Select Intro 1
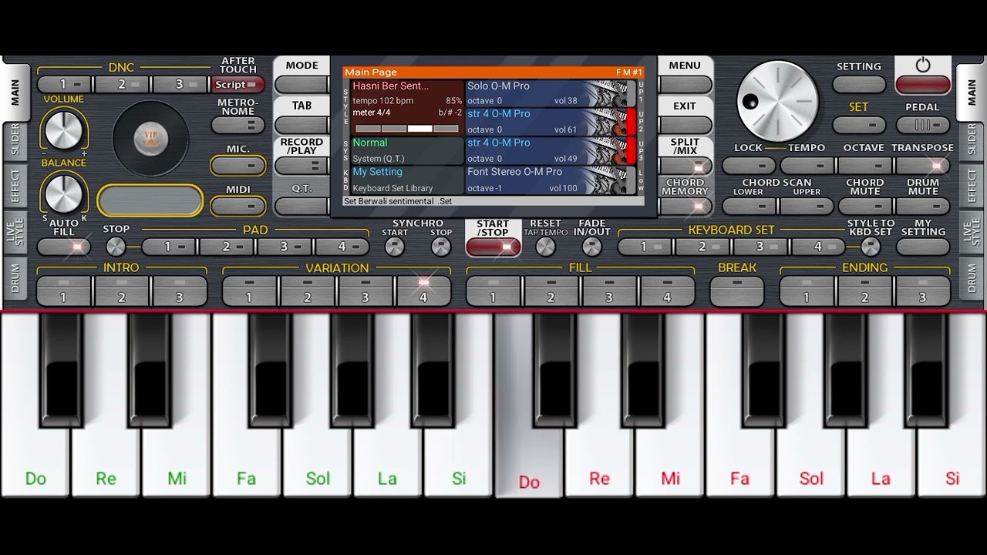Screen dimensions: 987x555 [x=65, y=291]
